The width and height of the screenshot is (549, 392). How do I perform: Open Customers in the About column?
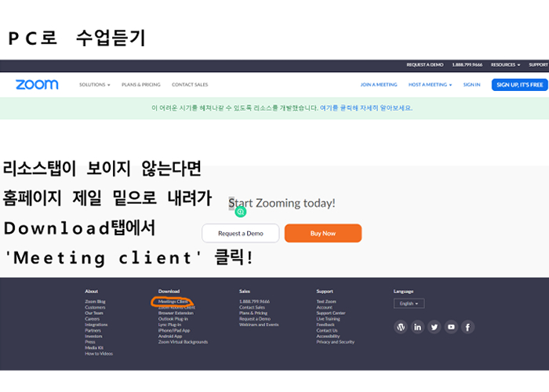pos(95,307)
